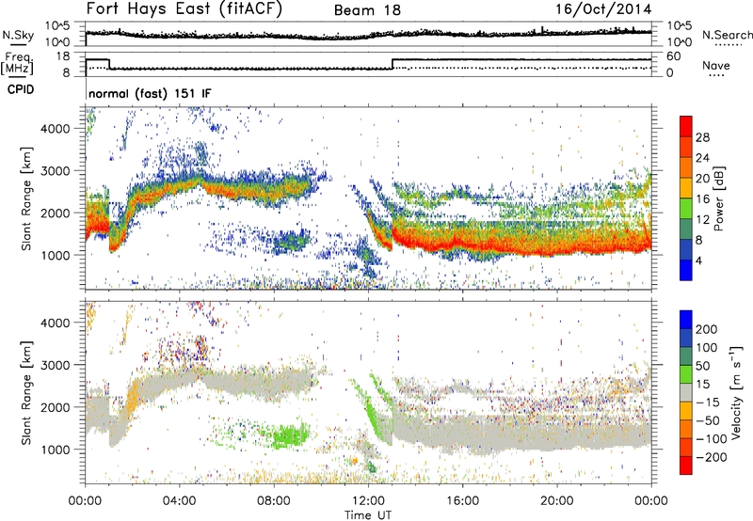753x521 pixels.
Task: Click the '08:00' time axis tick label
Action: pos(274,500)
